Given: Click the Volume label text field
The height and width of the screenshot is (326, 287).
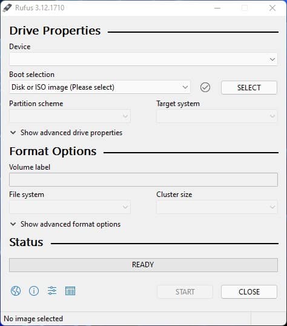Looking at the screenshot, I should tap(143, 179).
